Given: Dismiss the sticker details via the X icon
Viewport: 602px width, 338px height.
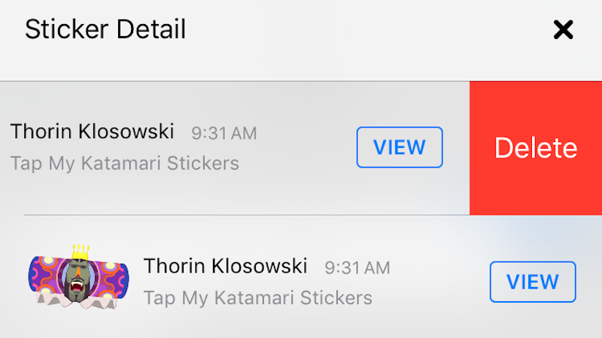Looking at the screenshot, I should (x=563, y=29).
